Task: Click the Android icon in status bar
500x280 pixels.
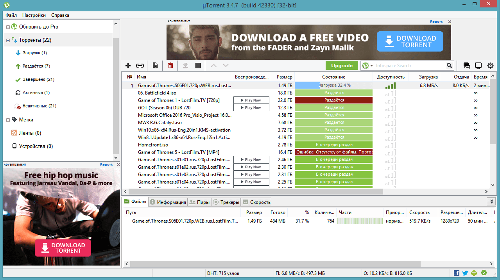Action: click(x=475, y=273)
